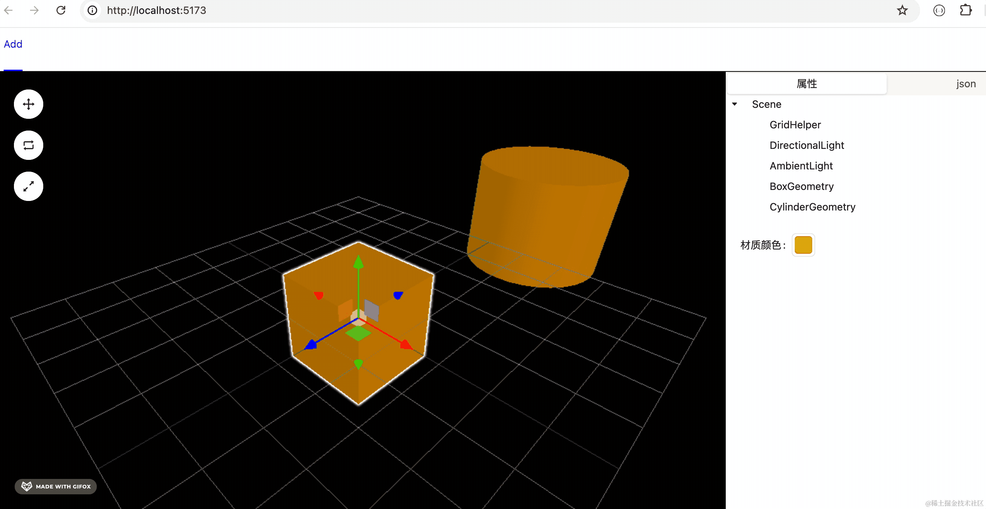
Task: Bookmark this page with the star icon
Action: [902, 10]
